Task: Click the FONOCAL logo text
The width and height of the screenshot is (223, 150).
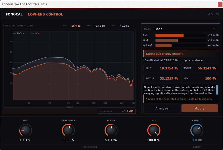Action: [14, 14]
